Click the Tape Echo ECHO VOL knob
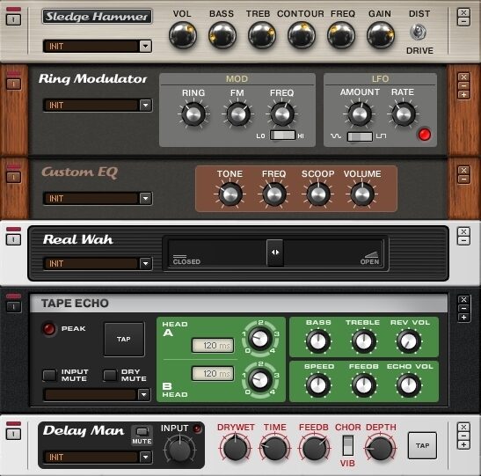 (x=409, y=385)
